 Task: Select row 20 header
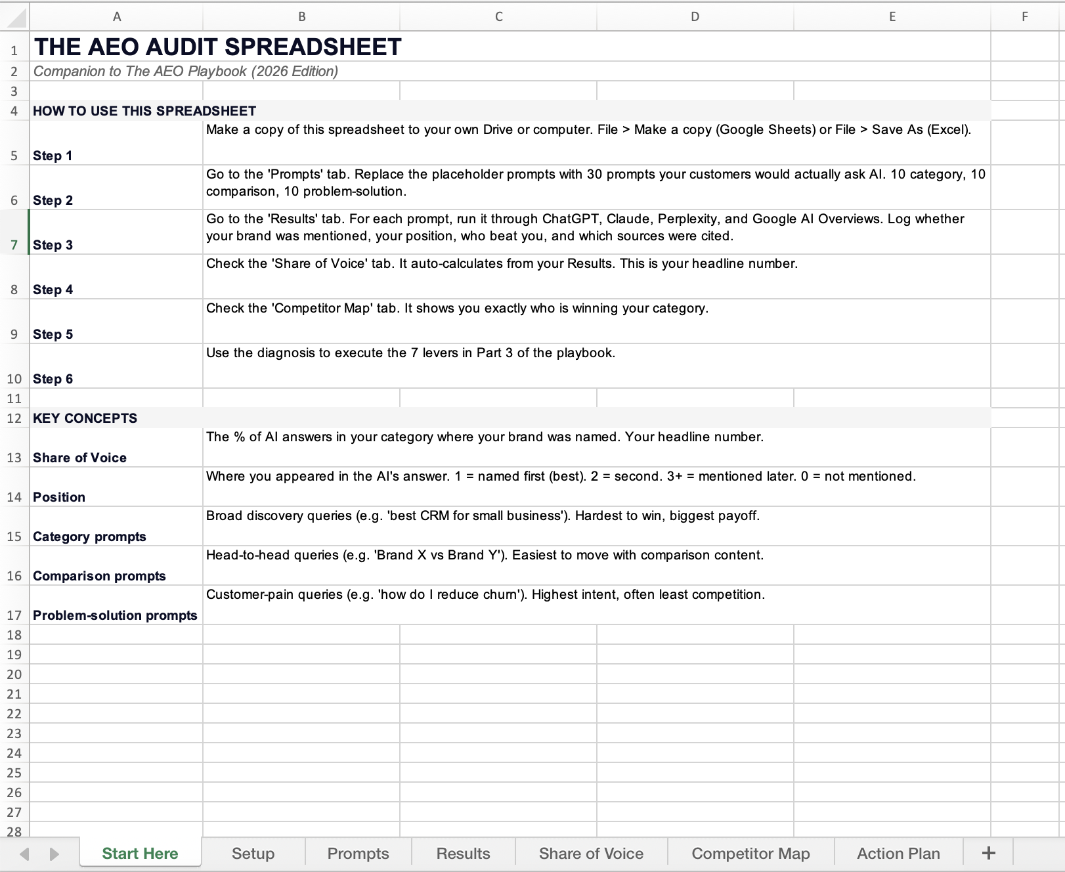14,674
